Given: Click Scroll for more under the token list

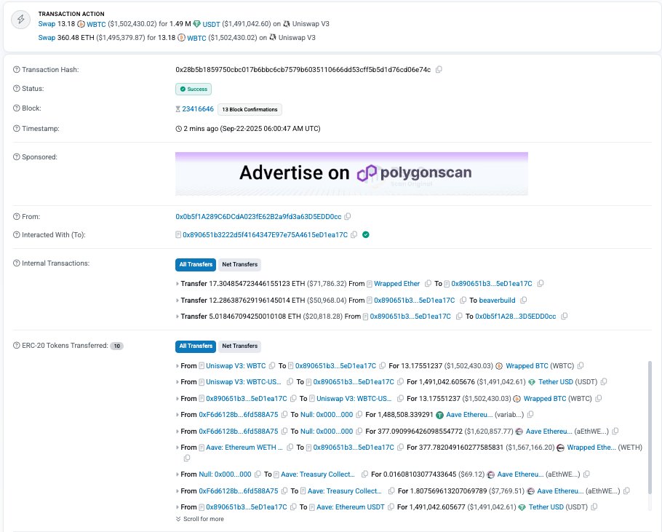Looking at the screenshot, I should 200,519.
